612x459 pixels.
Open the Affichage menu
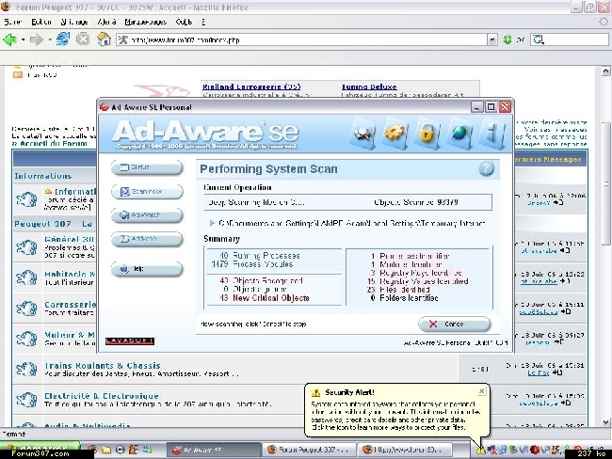(x=74, y=22)
